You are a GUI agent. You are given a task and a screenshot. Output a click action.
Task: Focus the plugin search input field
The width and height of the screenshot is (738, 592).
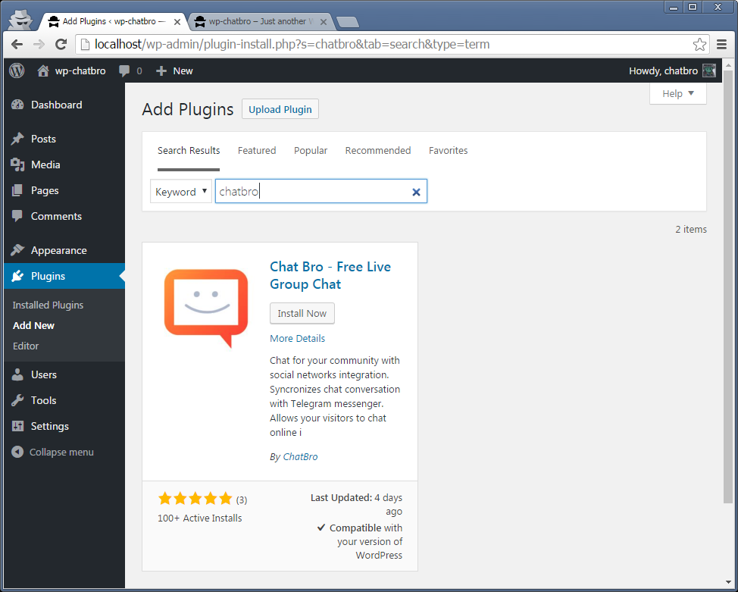[321, 191]
